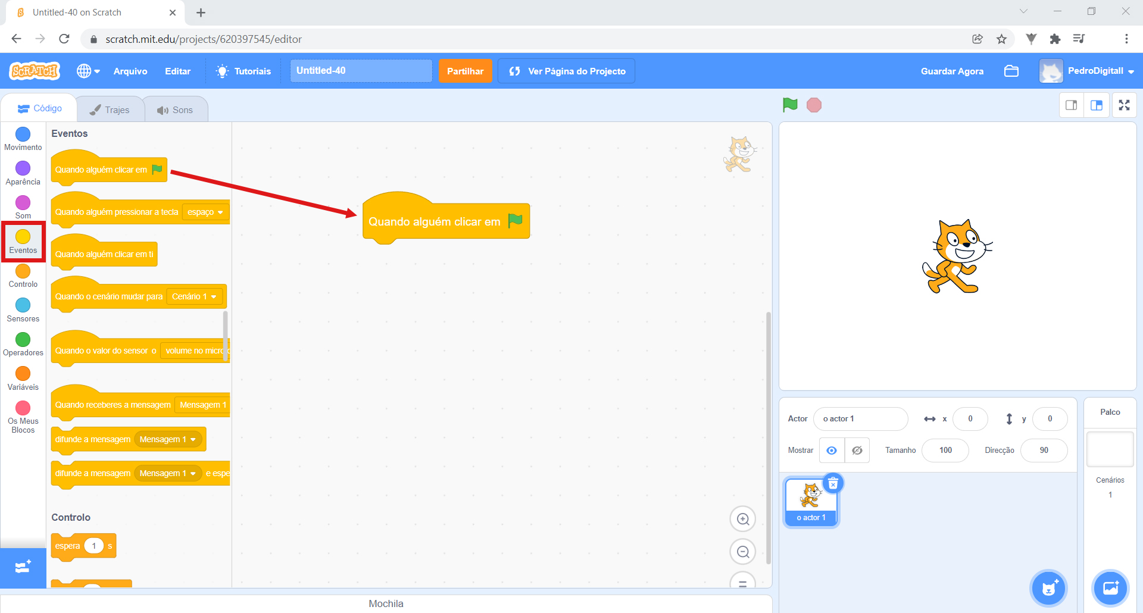The image size is (1143, 613).
Task: Click the workspace vertical scrollbar
Action: pyautogui.click(x=769, y=437)
